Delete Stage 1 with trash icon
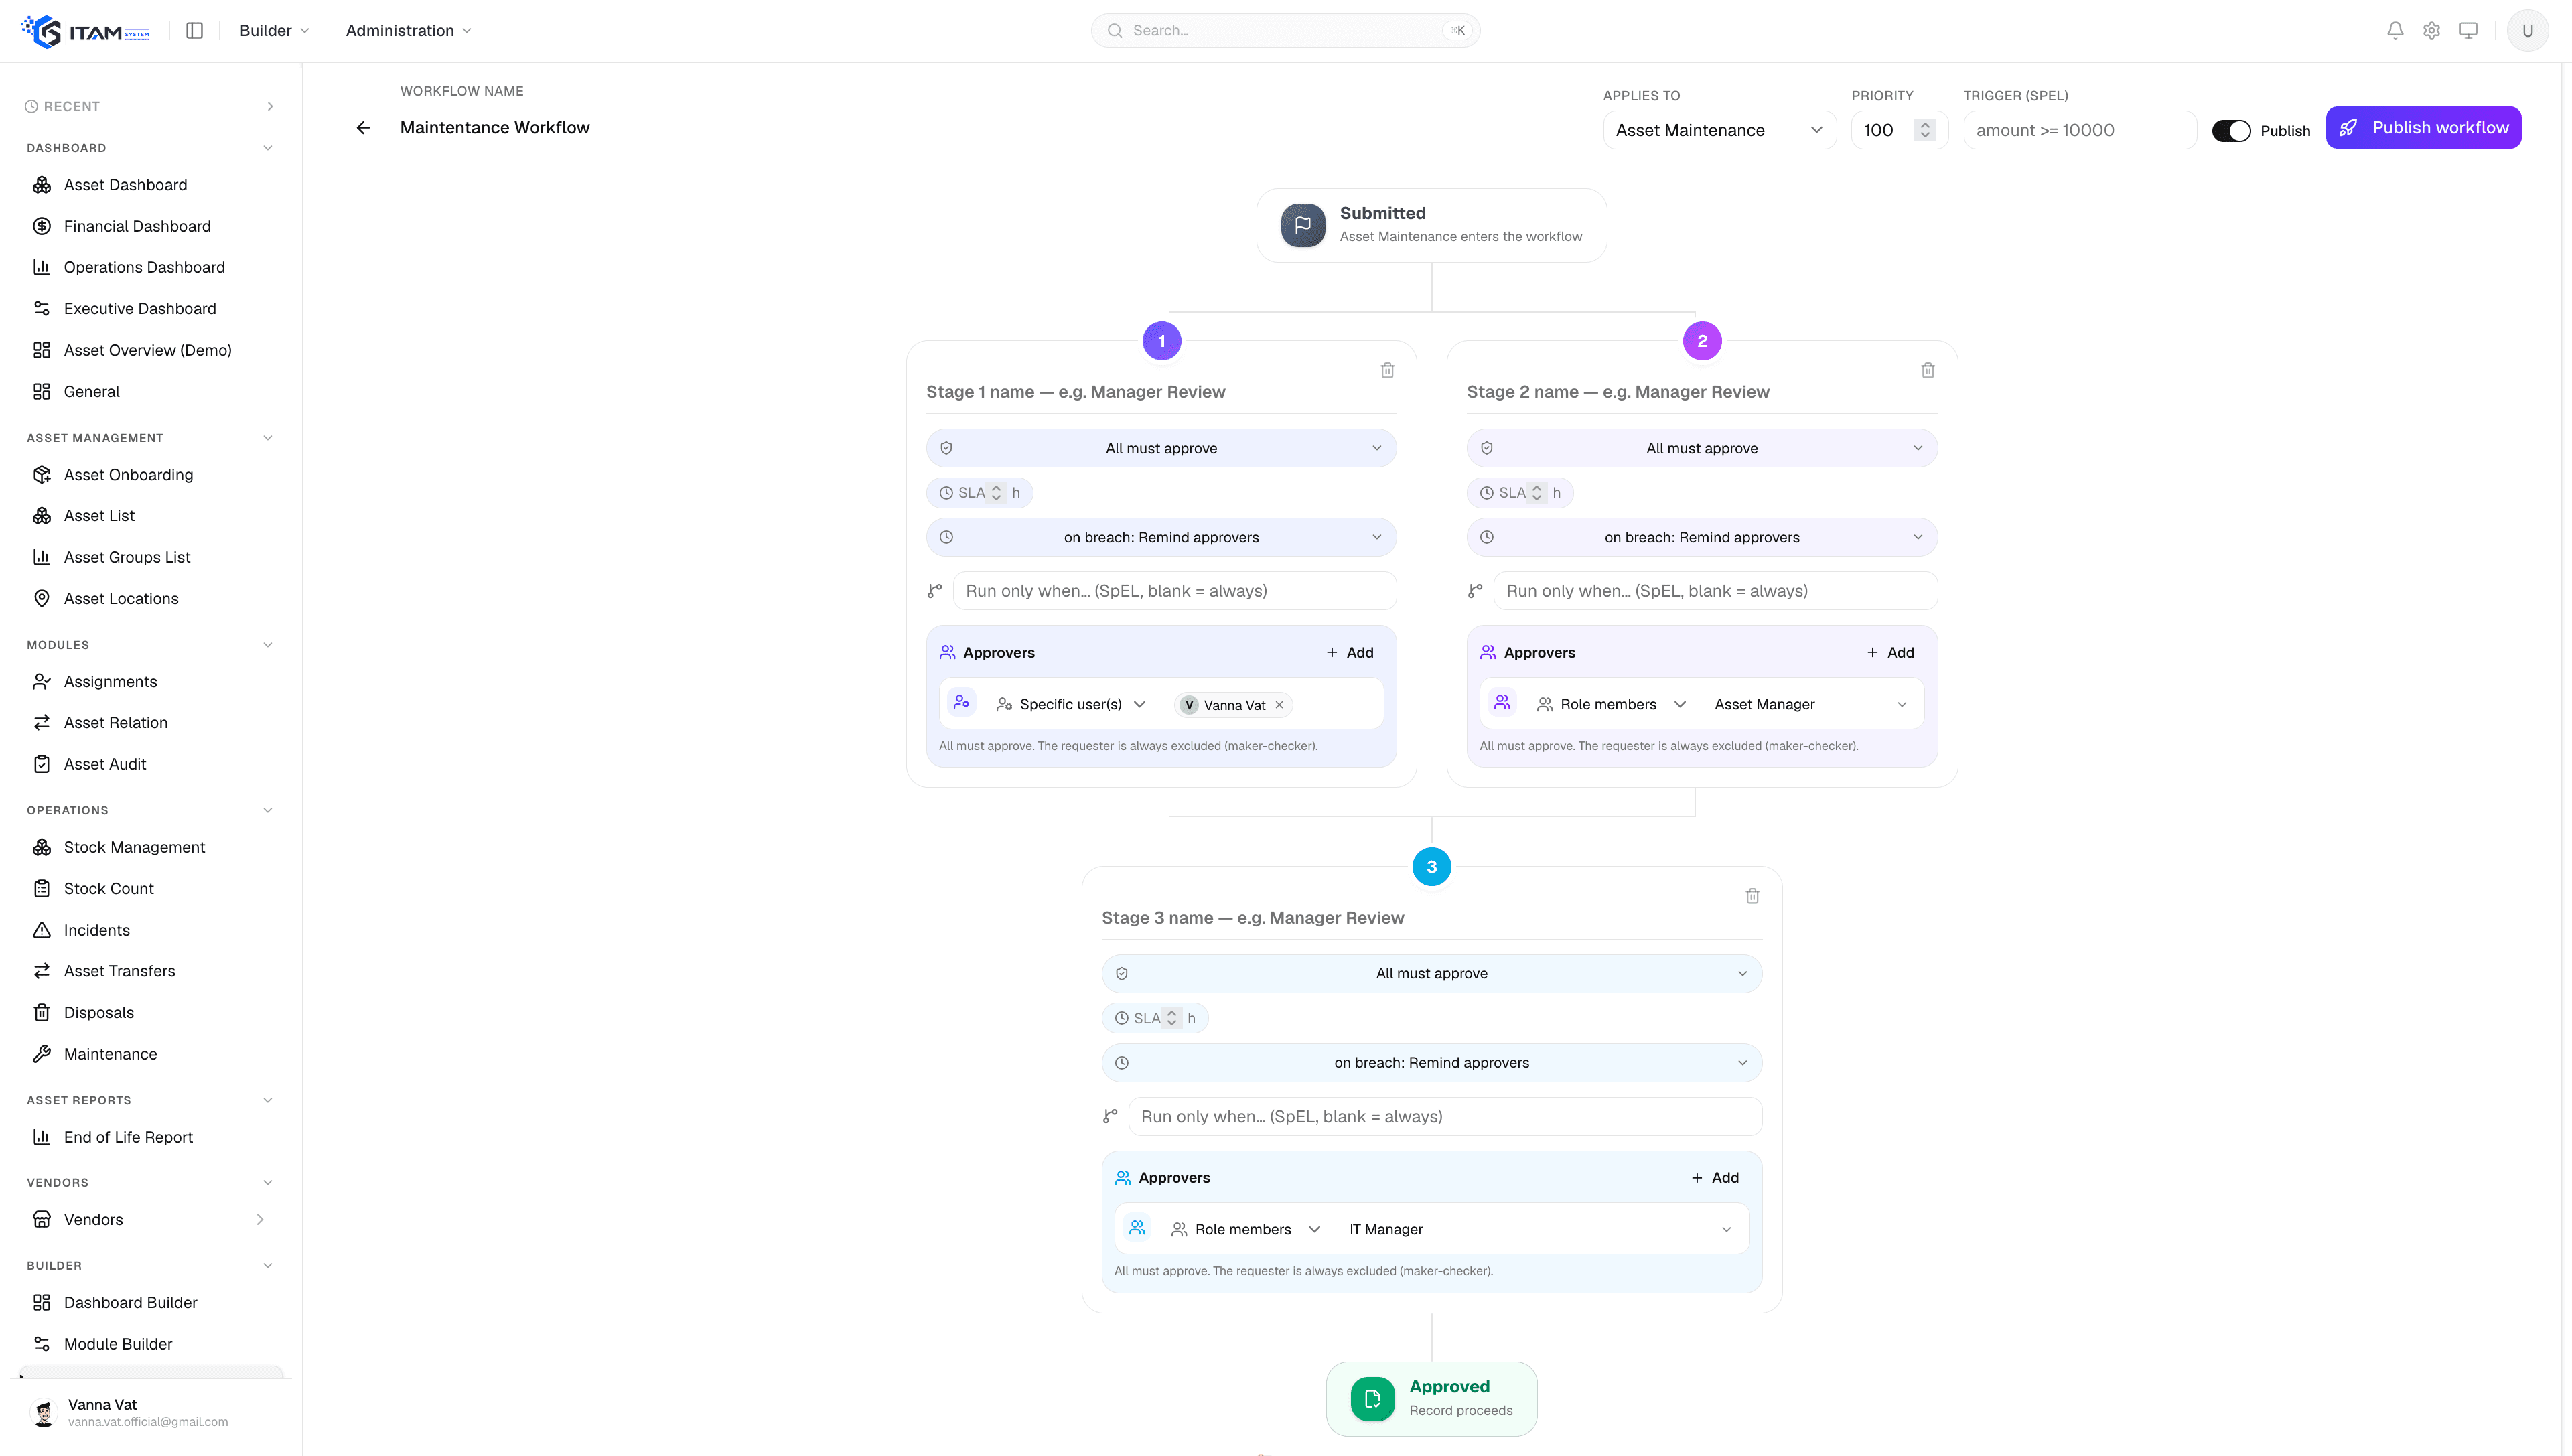 click(x=1387, y=370)
